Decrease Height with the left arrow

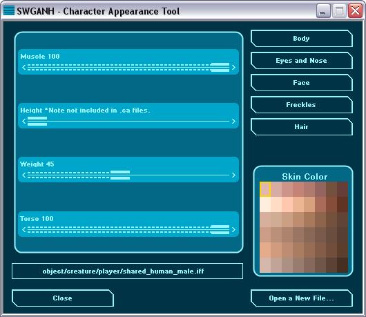(23, 121)
